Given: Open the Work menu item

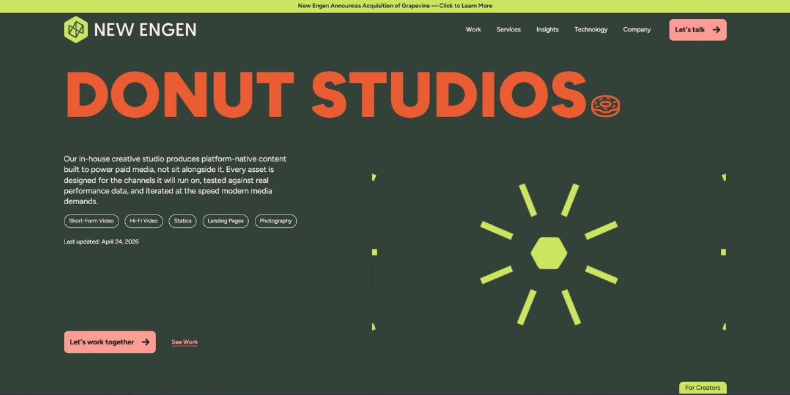Looking at the screenshot, I should [x=473, y=30].
